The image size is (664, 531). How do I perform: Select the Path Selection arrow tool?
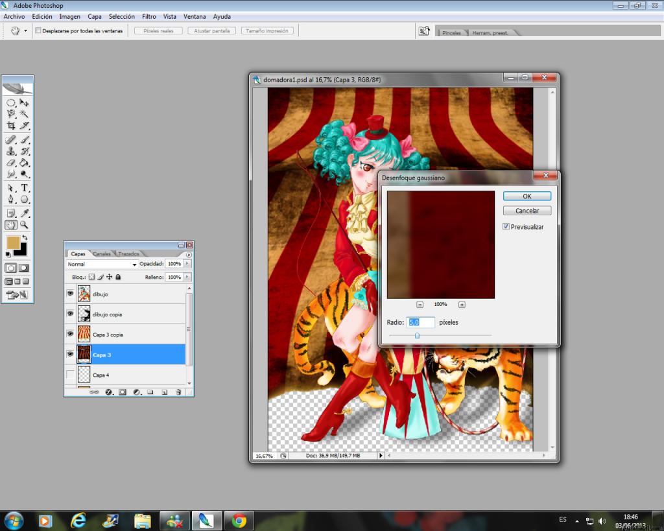(x=11, y=188)
